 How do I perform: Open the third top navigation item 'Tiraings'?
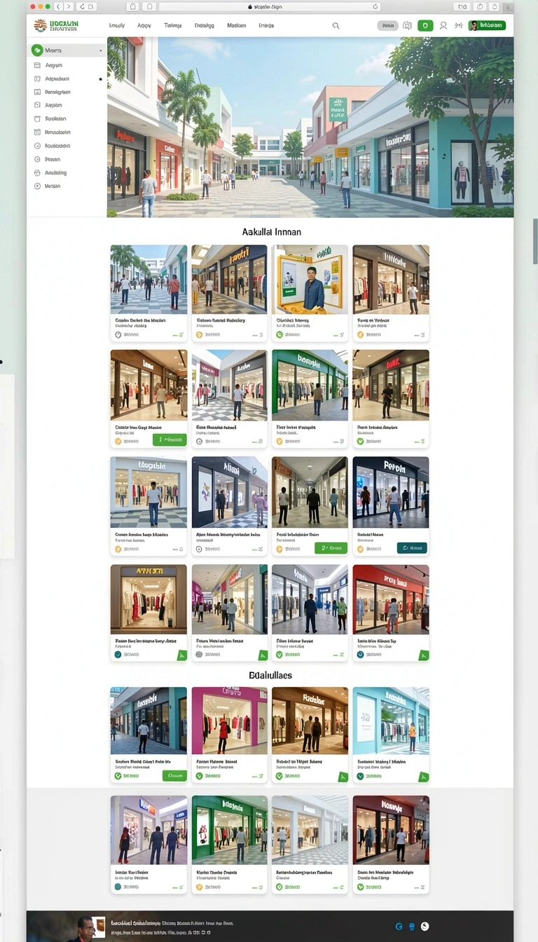[x=173, y=25]
